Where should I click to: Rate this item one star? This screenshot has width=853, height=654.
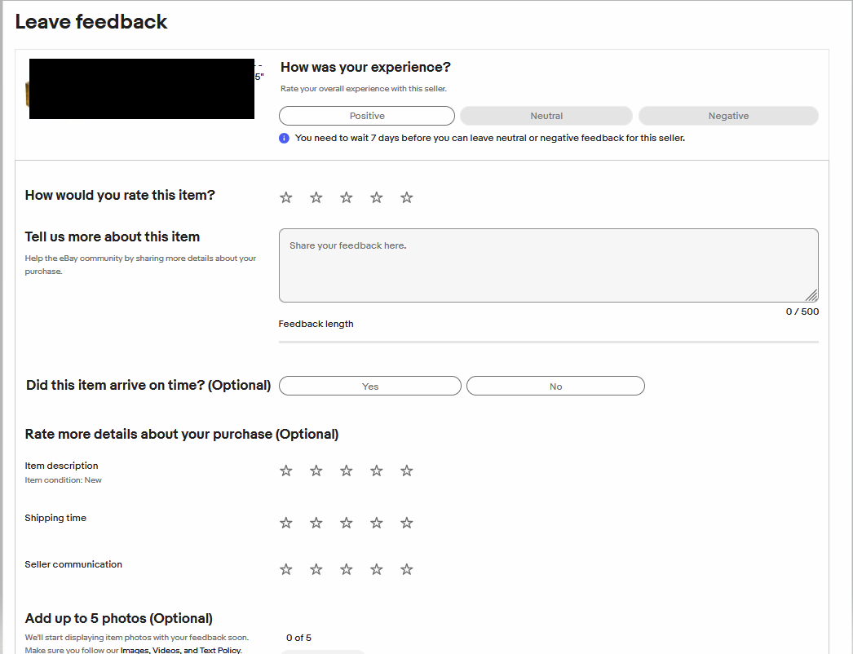(286, 197)
